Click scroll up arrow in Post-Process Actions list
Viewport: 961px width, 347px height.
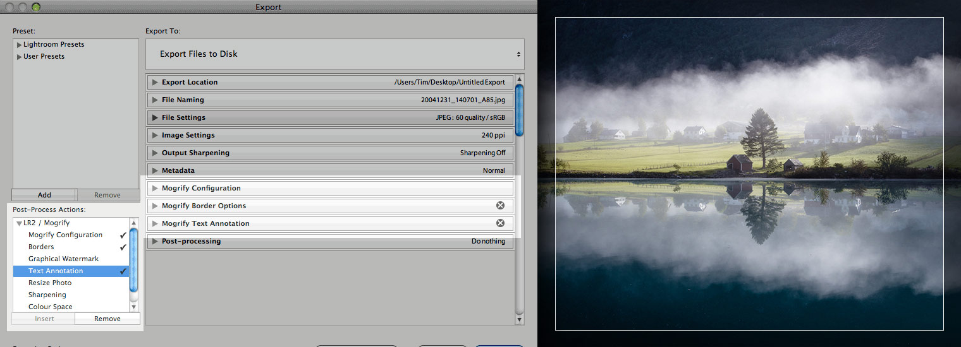[133, 223]
